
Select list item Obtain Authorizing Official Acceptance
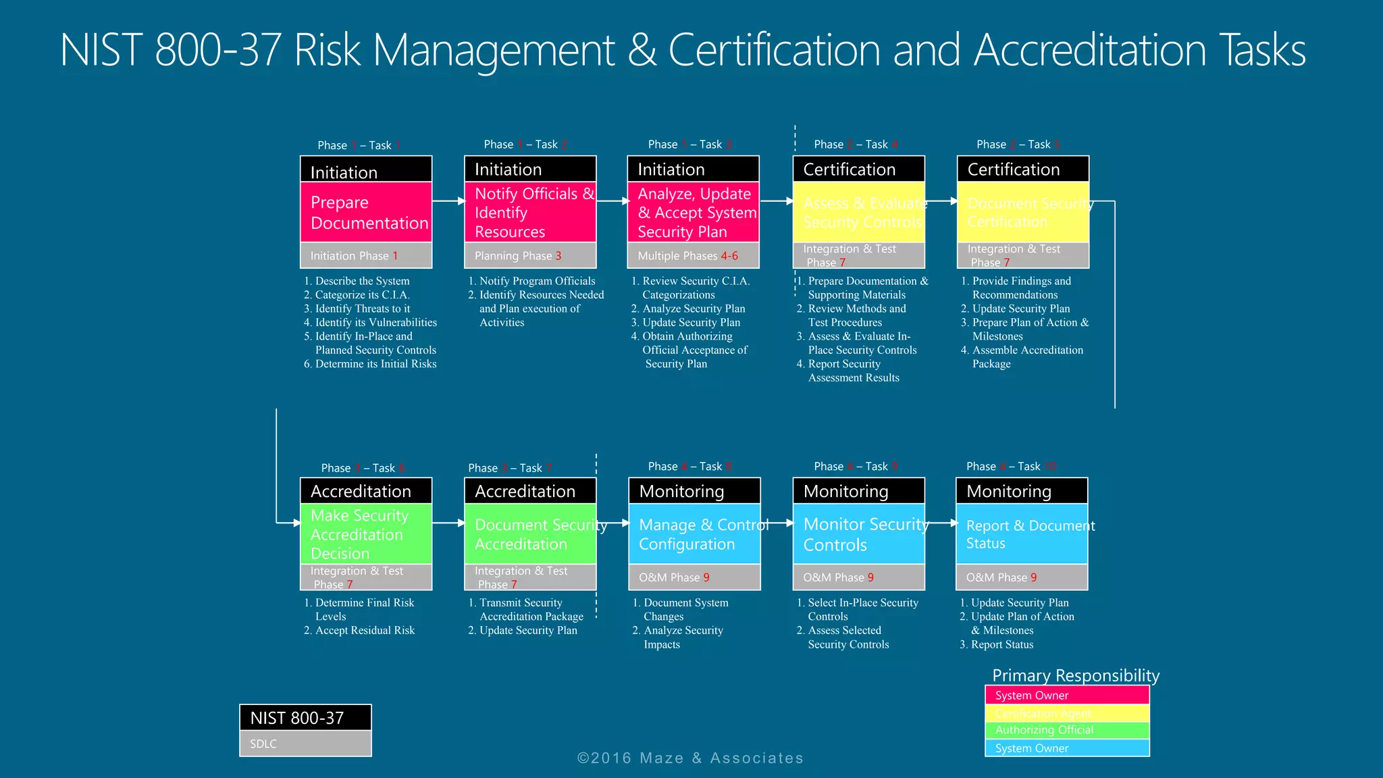coord(689,350)
